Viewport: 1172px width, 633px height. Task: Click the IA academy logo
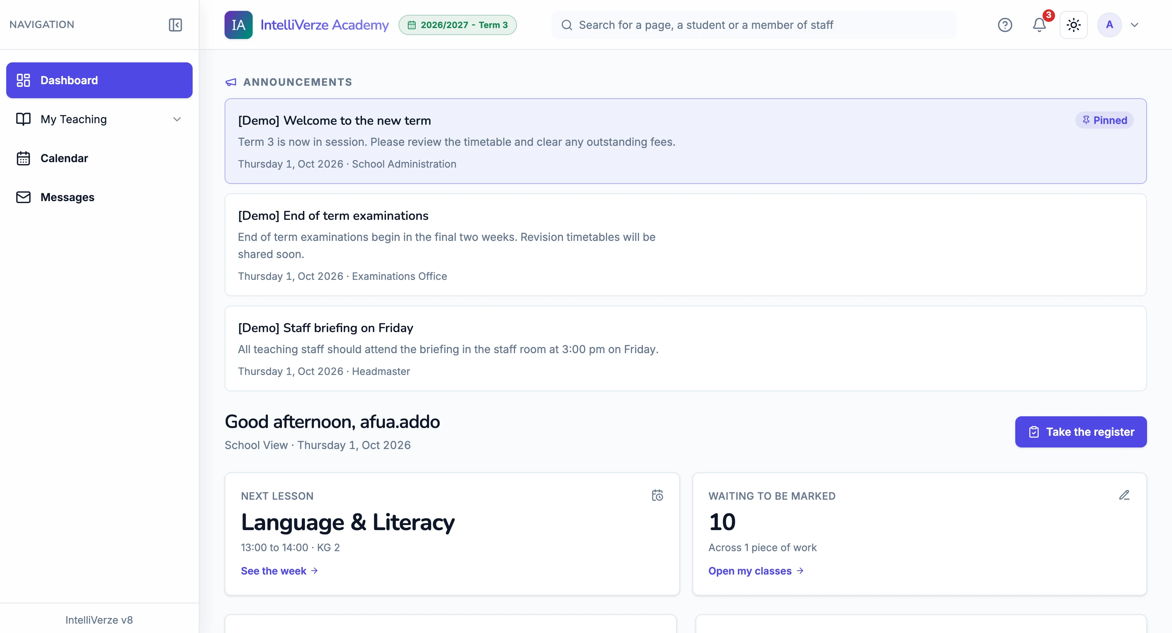click(238, 25)
